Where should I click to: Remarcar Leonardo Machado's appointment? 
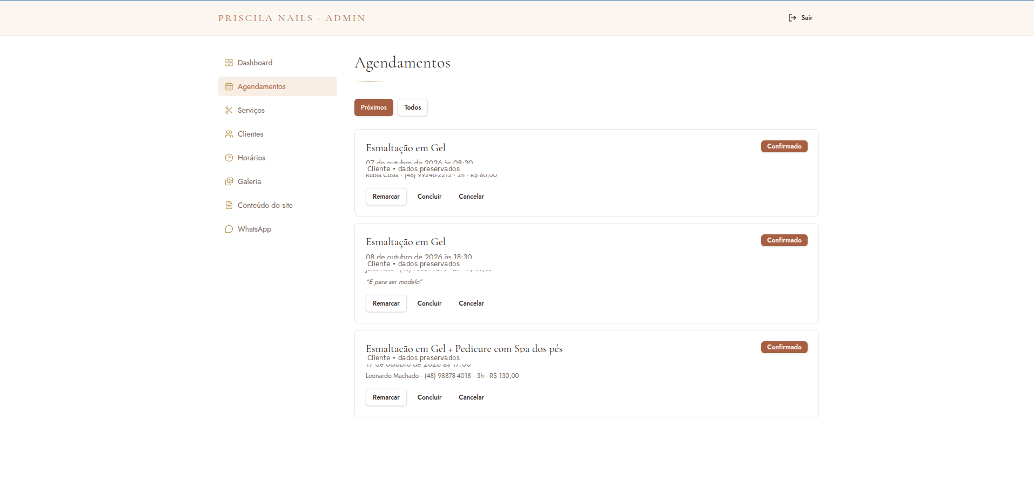(x=386, y=397)
